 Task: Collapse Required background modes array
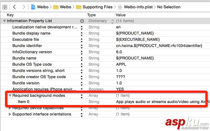(10, 96)
